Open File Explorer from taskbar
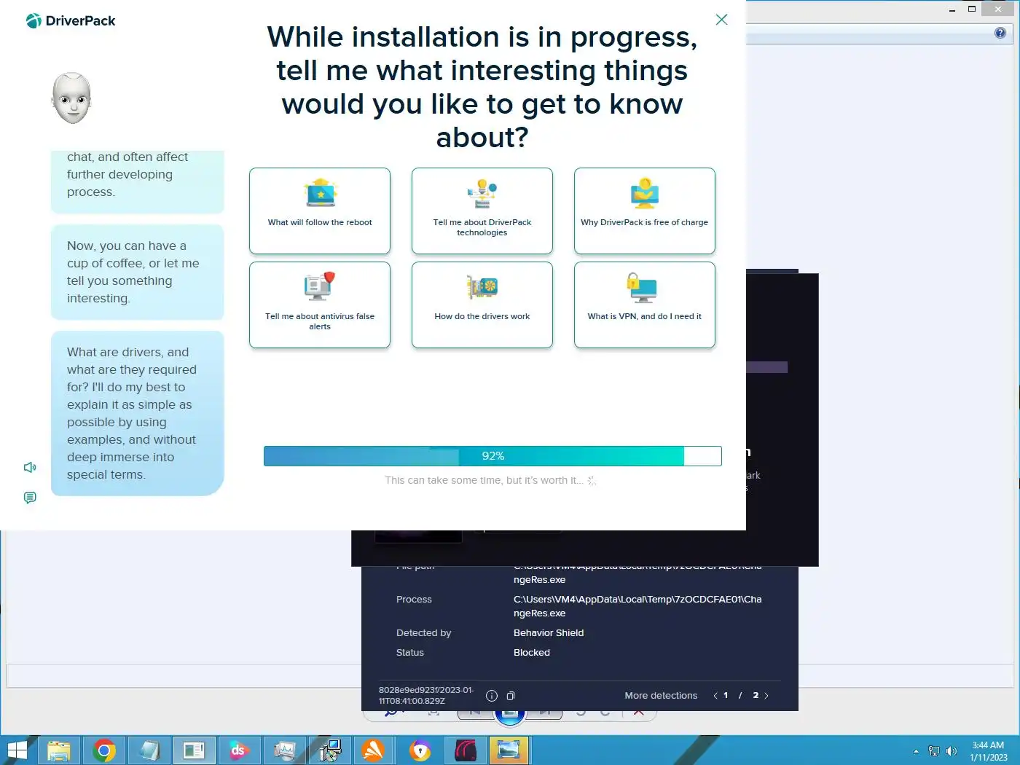Viewport: 1020px width, 765px height. pos(59,750)
